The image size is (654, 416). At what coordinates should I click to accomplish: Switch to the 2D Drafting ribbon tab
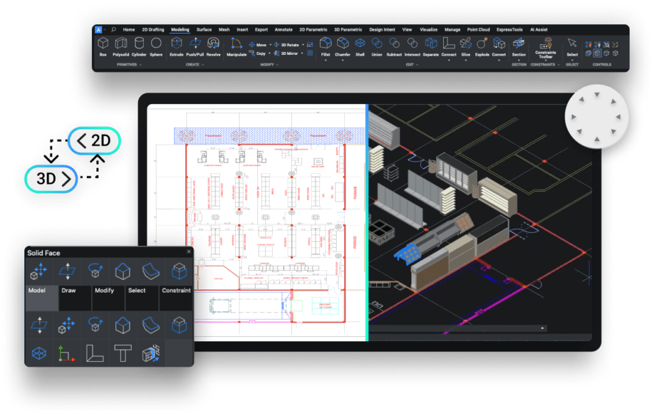153,29
